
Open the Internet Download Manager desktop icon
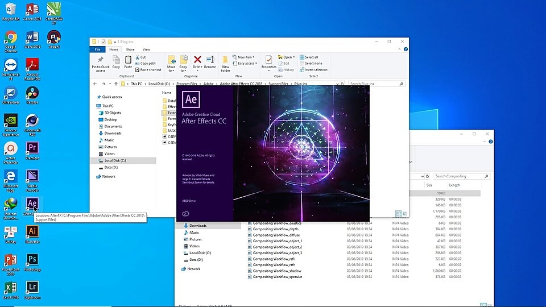10,209
